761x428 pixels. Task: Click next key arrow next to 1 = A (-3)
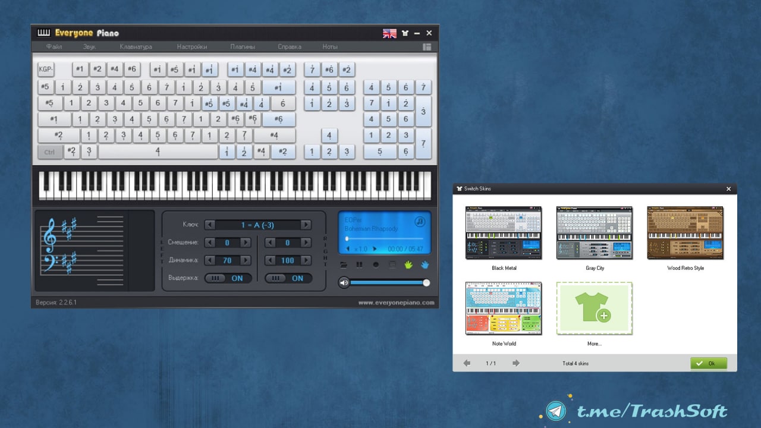tap(306, 225)
